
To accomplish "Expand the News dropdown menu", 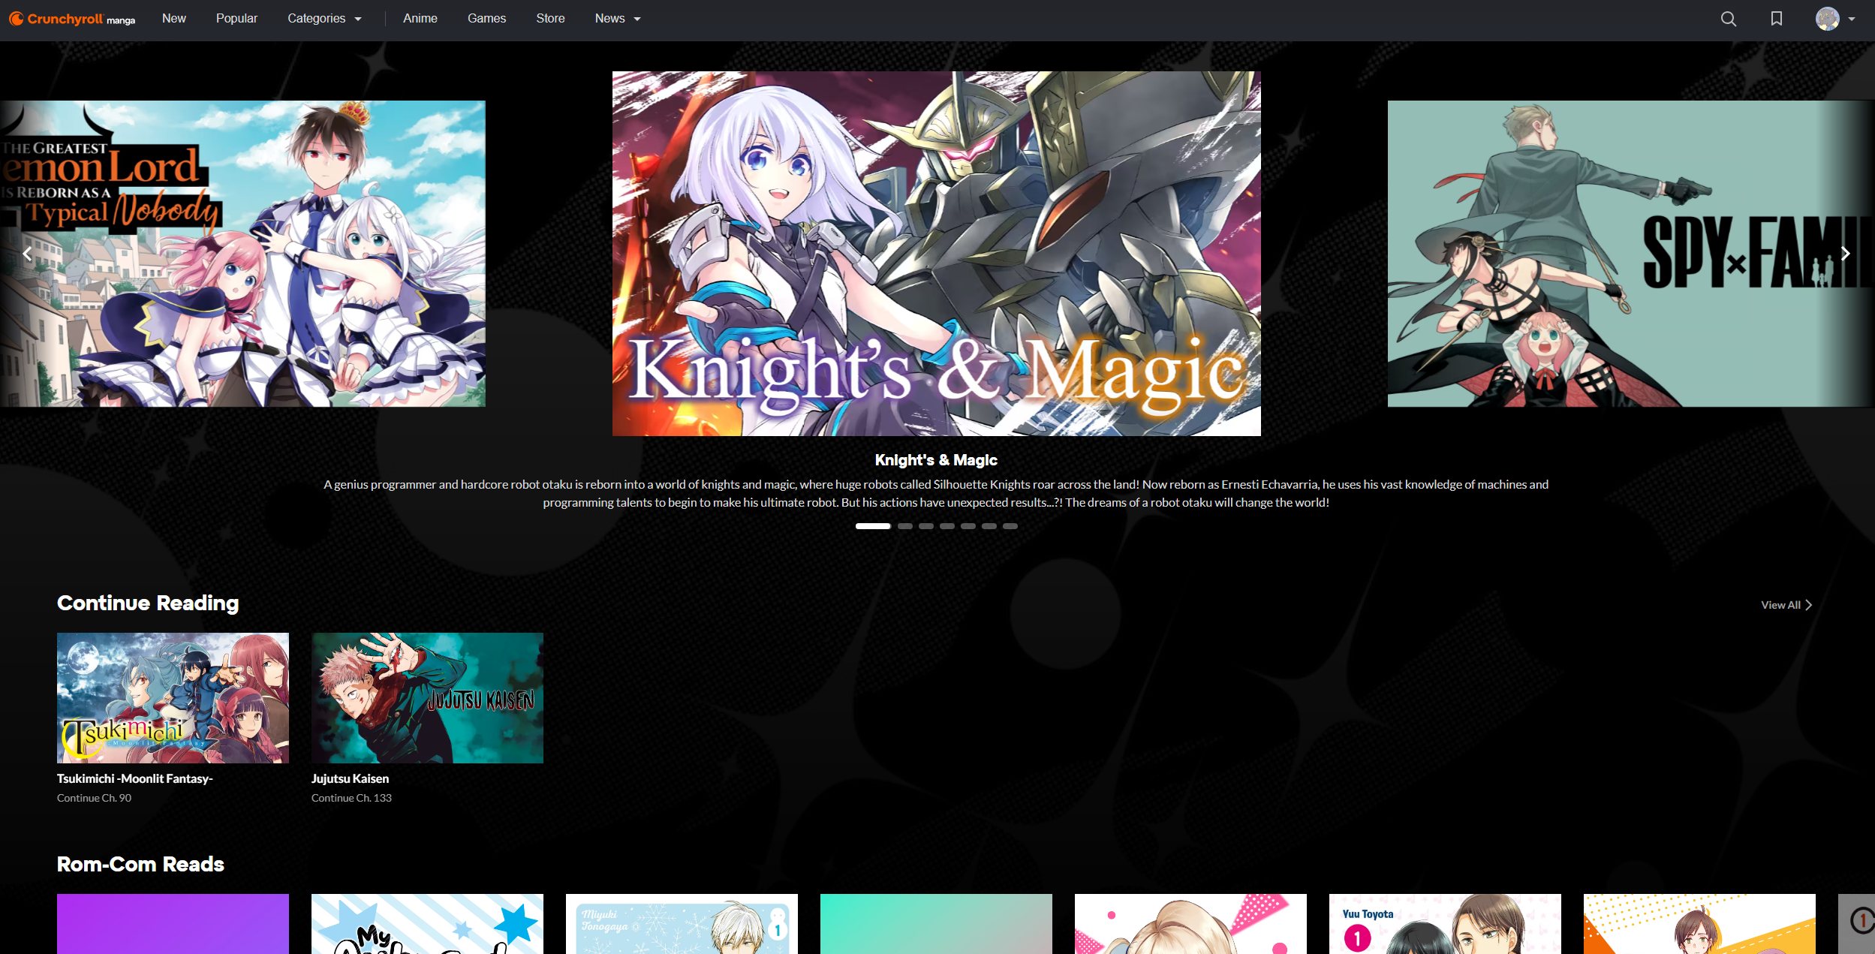I will pos(617,19).
